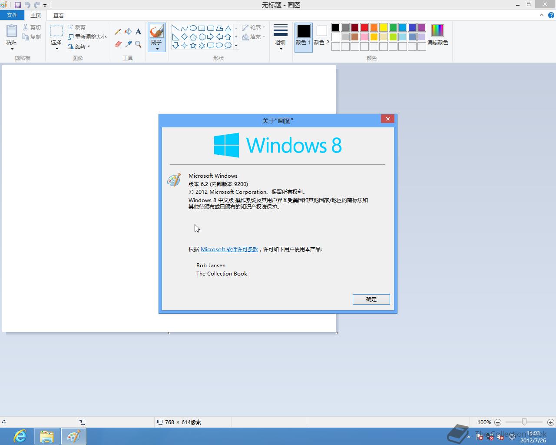Click the Undo icon in quick access toolbar
Viewport: 556px width, 445px height.
click(27, 5)
